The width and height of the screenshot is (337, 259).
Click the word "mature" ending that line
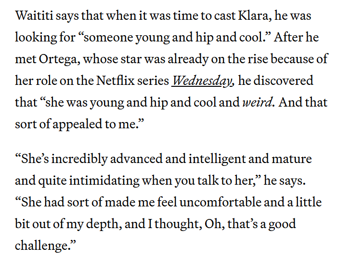point(292,159)
